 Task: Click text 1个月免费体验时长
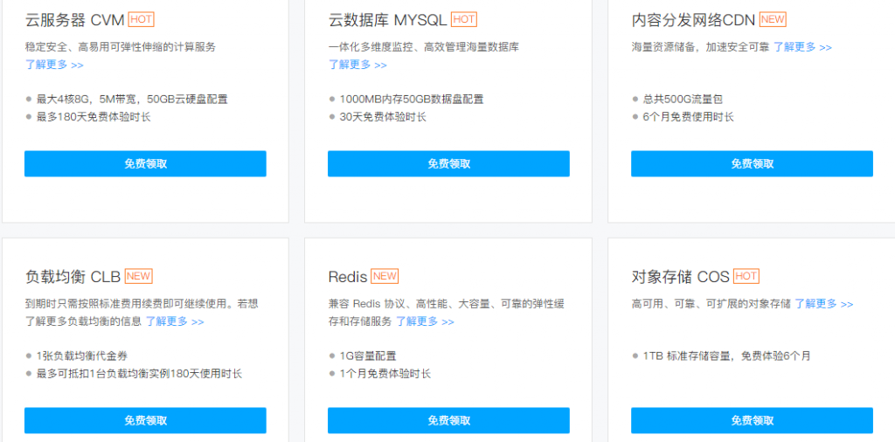[385, 374]
